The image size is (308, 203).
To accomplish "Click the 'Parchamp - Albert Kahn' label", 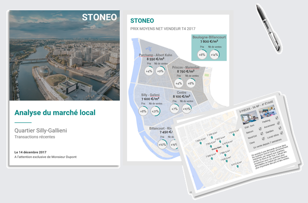I will pos(155,55).
